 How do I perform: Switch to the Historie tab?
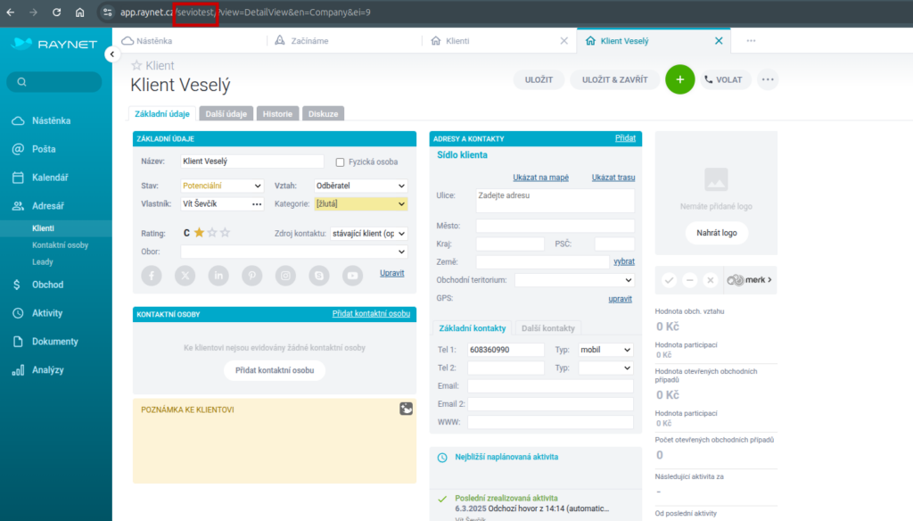pyautogui.click(x=277, y=114)
